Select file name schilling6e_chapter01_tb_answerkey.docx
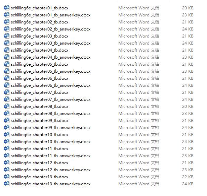This screenshot has width=207, height=196. coord(51,15)
